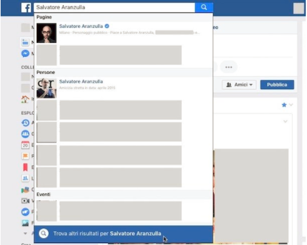Click the blue verified badge icon
Screen dimensions: 307x245
107,26
